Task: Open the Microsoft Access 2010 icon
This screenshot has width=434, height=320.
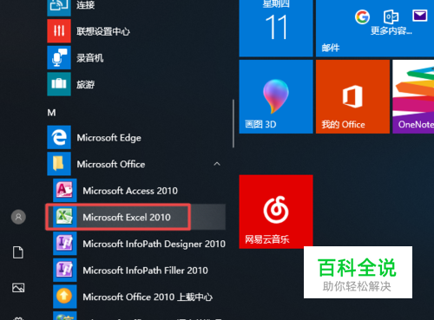Action: [x=65, y=190]
